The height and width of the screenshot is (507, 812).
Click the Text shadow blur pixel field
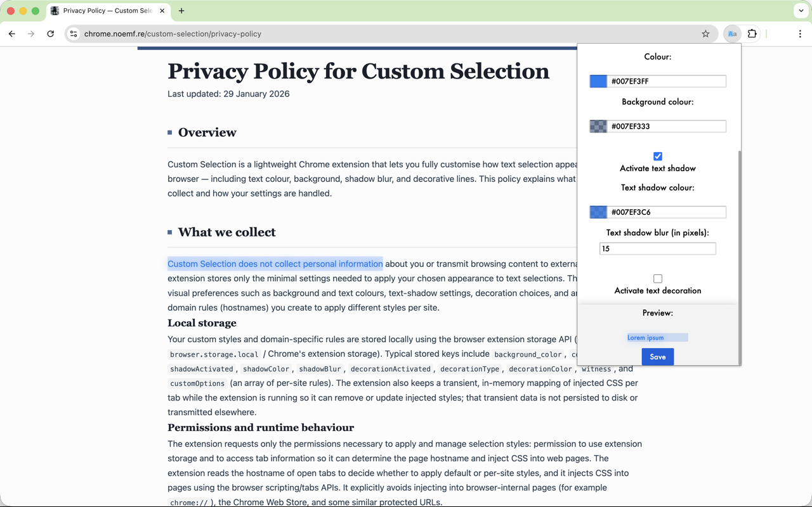(658, 248)
